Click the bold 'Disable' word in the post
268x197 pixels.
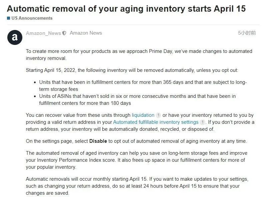coord(98,141)
